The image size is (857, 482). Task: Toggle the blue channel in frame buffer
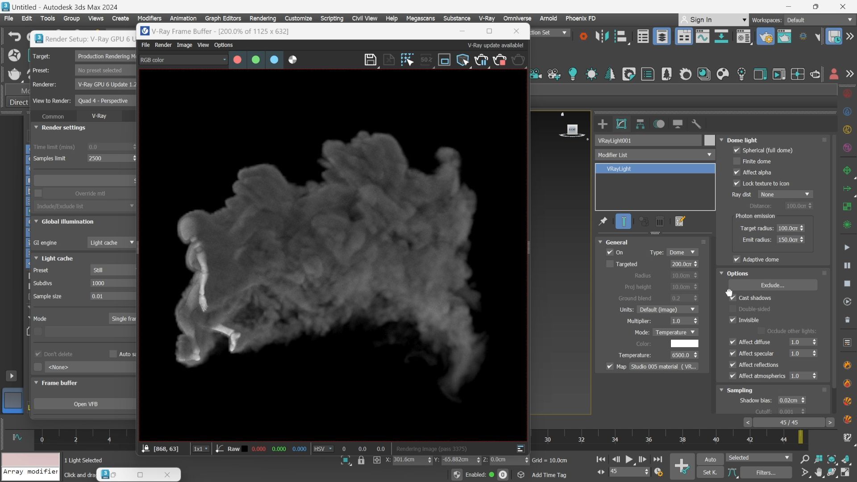click(274, 60)
